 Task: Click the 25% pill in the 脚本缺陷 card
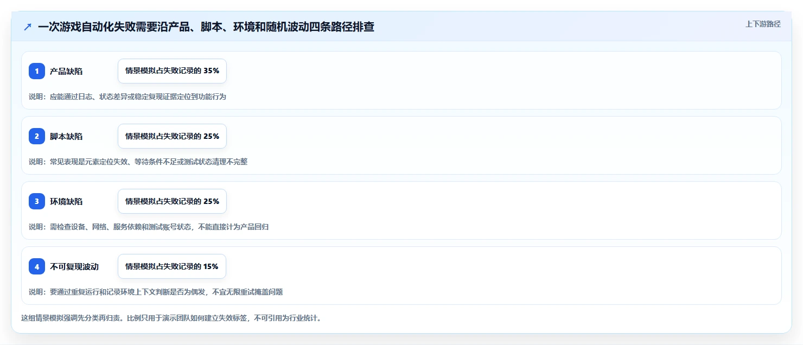172,136
